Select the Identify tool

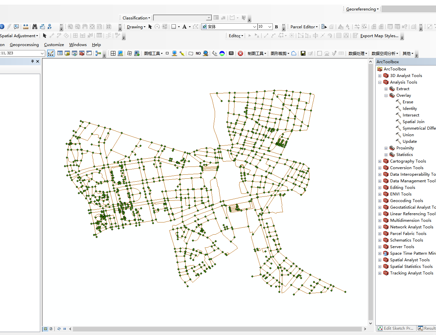(2, 27)
